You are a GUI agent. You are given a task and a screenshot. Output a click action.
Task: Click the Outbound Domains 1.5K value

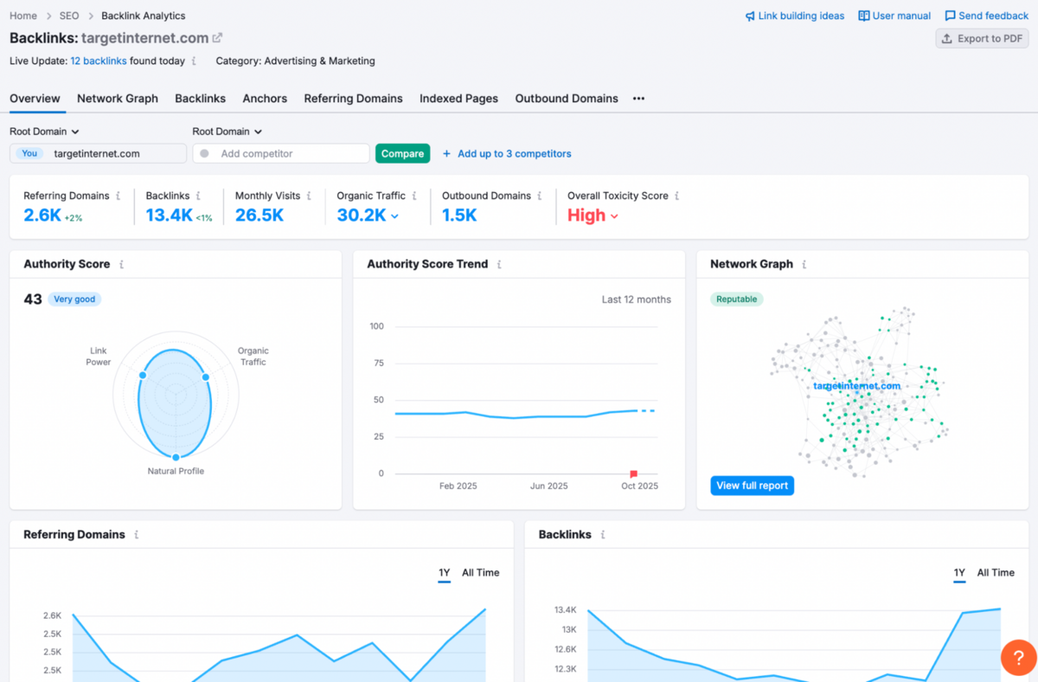459,216
